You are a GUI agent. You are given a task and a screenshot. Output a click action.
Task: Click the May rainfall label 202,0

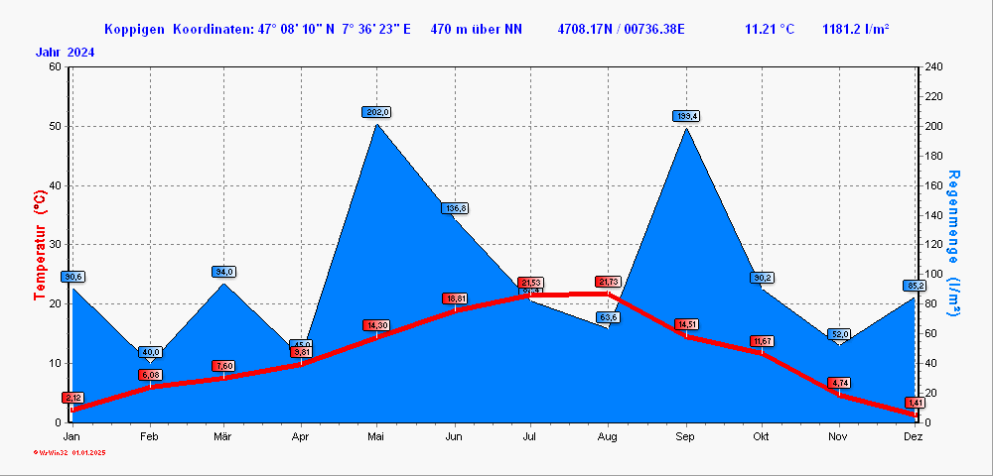(377, 112)
